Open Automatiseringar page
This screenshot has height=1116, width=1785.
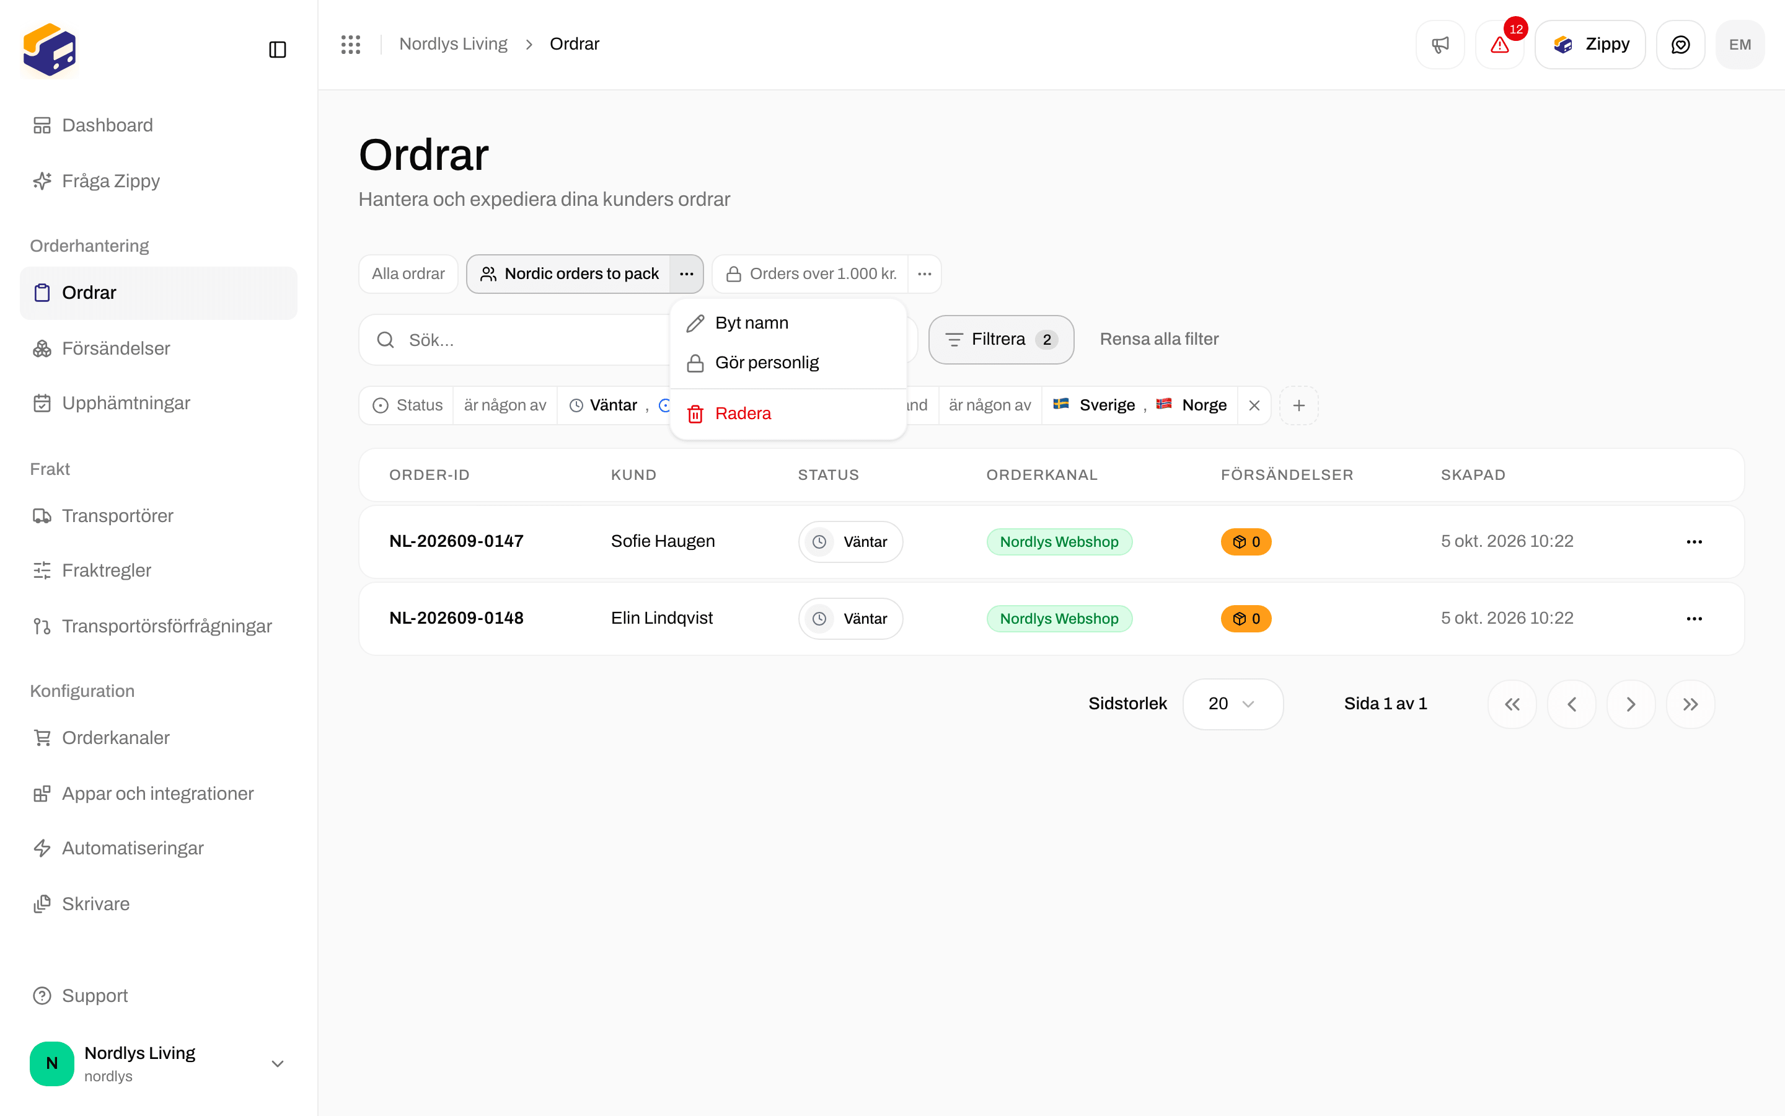click(x=159, y=848)
